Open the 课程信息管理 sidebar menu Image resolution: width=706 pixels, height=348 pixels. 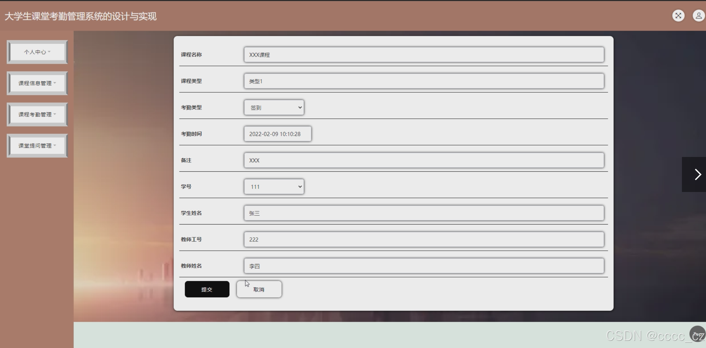[37, 83]
